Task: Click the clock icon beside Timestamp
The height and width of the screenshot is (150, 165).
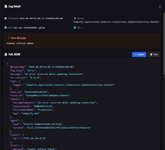Action: point(6,18)
